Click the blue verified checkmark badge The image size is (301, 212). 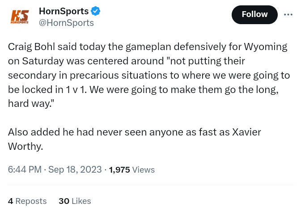coord(96,11)
